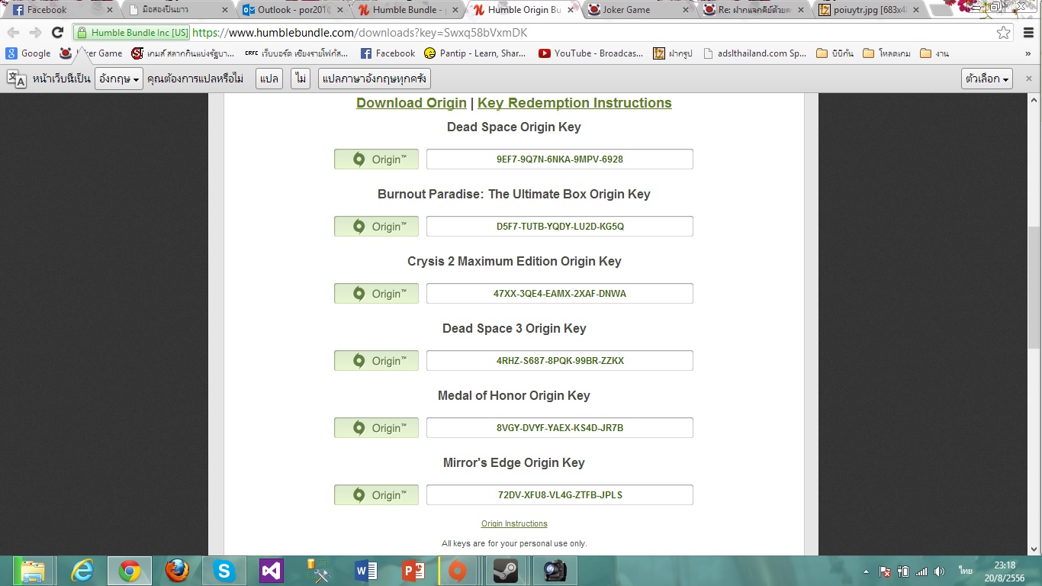Open the Facebook bookmark
Image resolution: width=1042 pixels, height=586 pixels.
388,53
